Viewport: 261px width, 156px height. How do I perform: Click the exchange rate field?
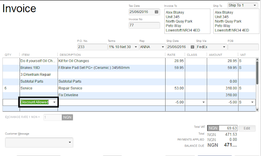[53, 117]
